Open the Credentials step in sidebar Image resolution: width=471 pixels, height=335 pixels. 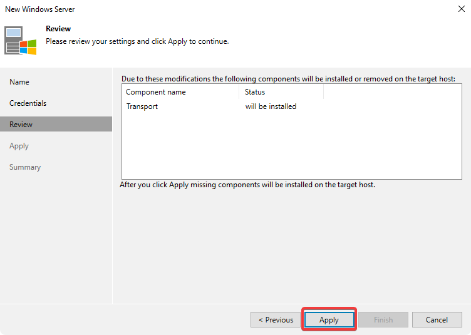tap(28, 103)
